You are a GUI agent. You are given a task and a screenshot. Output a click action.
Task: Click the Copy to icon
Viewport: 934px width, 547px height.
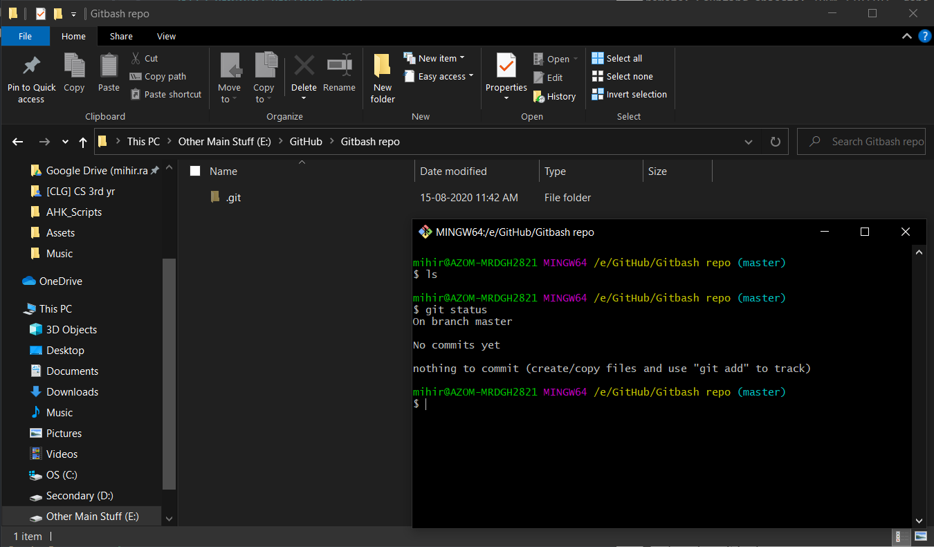(x=265, y=66)
